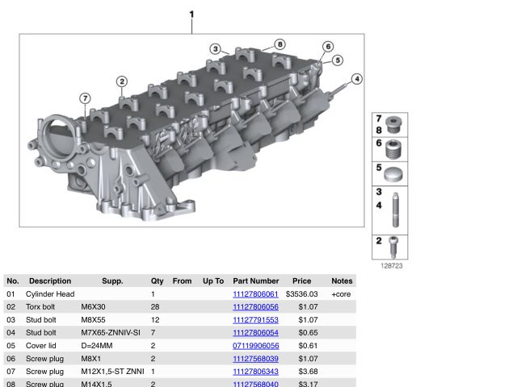Viewport: 517px width, 387px height.
Task: Follow part number link 11127791553
Action: tap(255, 320)
